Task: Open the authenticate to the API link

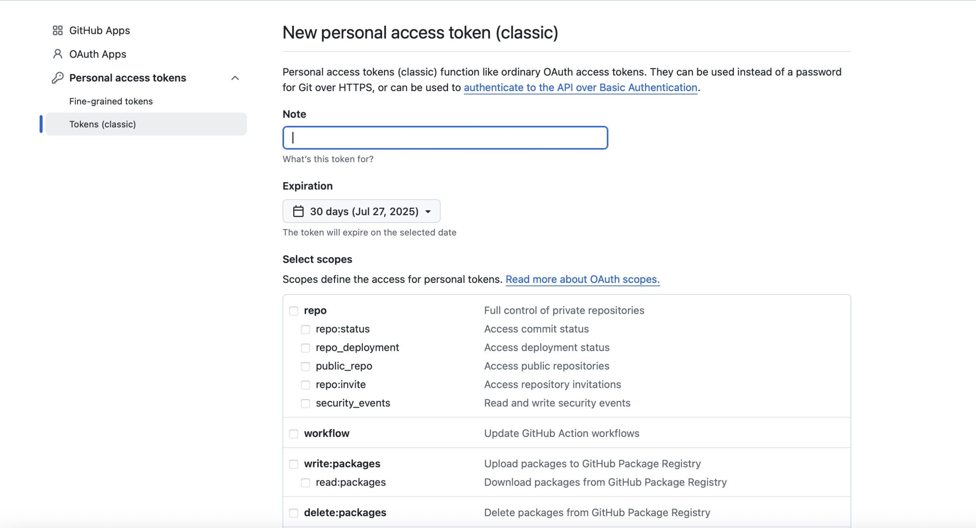Action: (x=580, y=88)
